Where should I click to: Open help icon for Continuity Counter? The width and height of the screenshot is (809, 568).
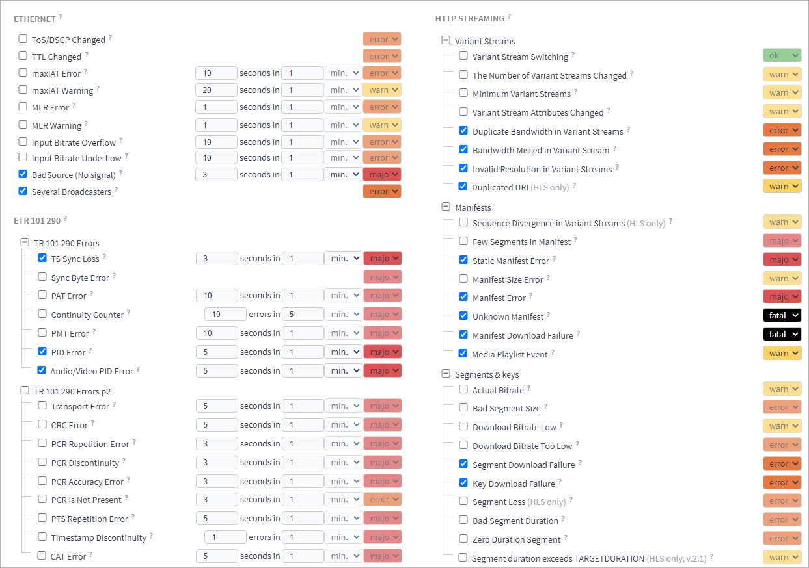129,313
